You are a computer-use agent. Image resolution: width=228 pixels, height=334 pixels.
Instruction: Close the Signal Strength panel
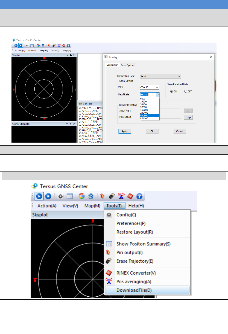74,124
